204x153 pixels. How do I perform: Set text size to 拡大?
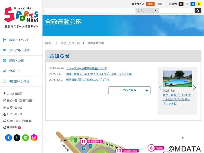click(160, 4)
